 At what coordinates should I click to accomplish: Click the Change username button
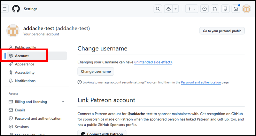(96, 71)
